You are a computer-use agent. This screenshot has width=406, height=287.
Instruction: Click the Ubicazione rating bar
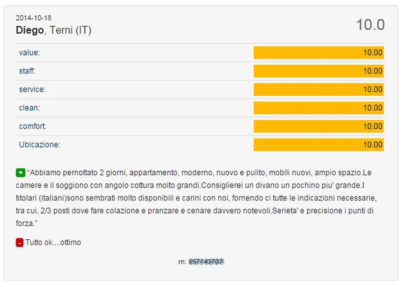click(x=318, y=144)
